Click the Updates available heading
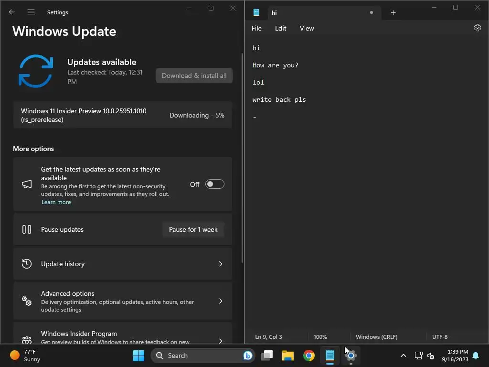The height and width of the screenshot is (367, 489). pos(102,62)
